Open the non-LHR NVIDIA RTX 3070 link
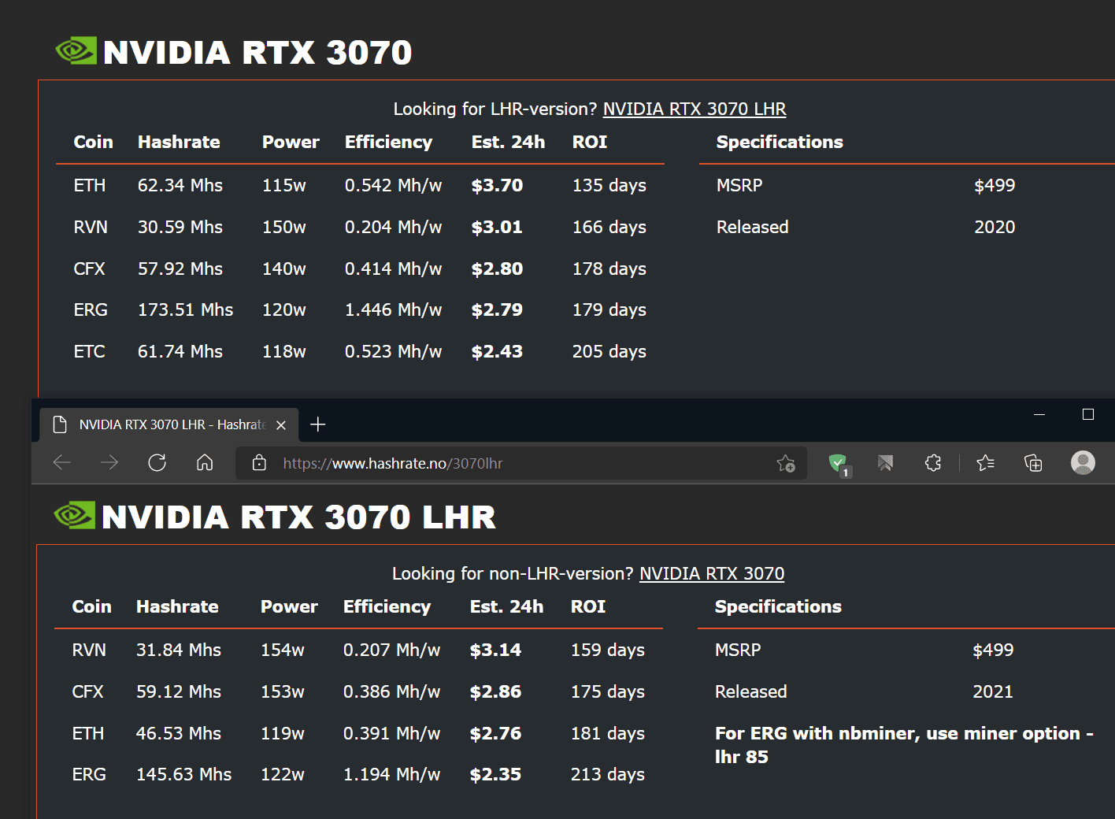Viewport: 1115px width, 819px height. (712, 573)
